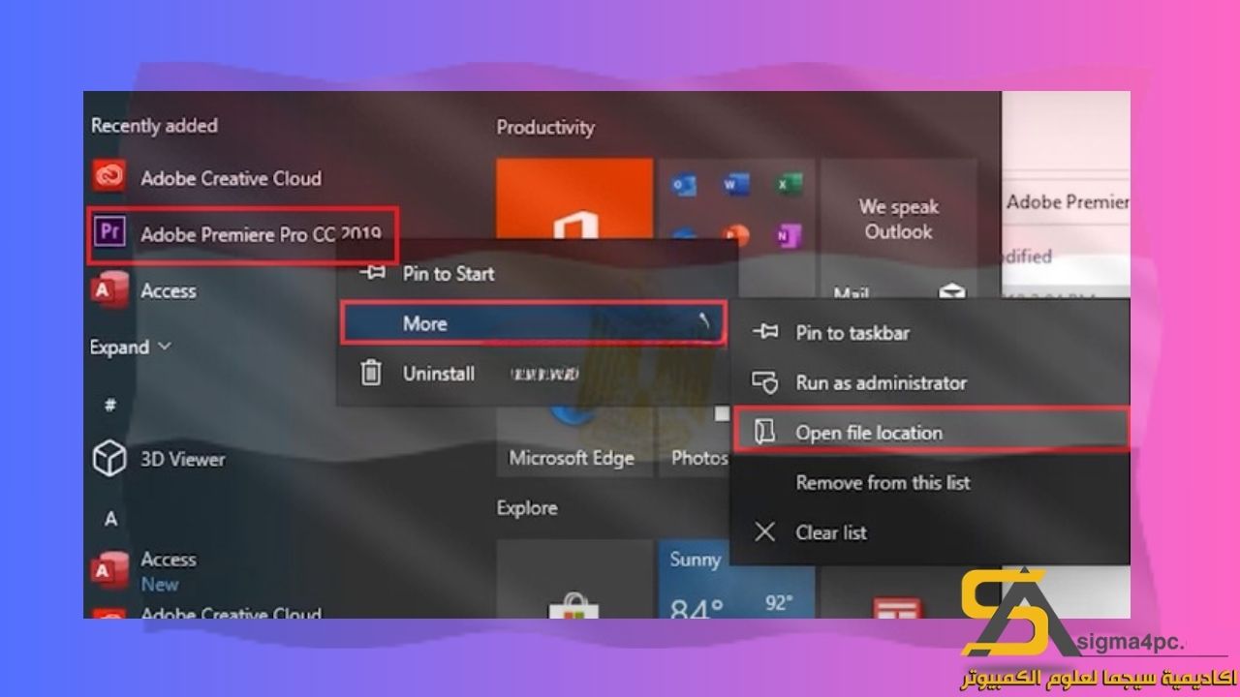Screen dimensions: 1240x697
Task: Open the Microsoft Edge tile
Action: click(574, 440)
